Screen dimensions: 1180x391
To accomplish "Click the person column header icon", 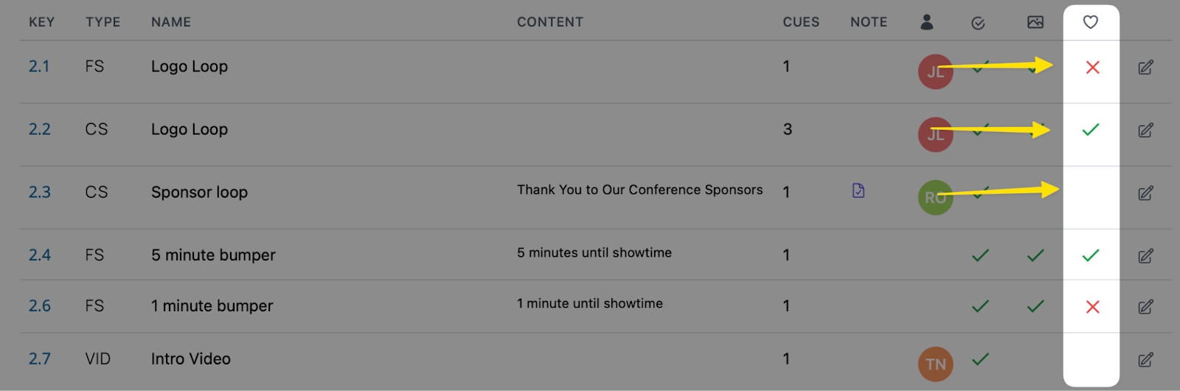I will pos(927,22).
